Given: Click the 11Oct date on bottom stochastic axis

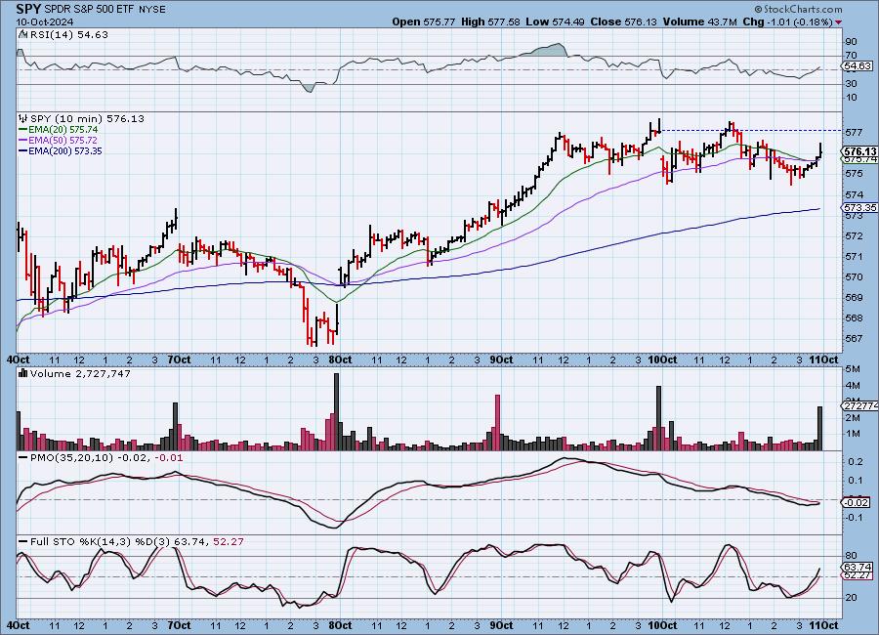Looking at the screenshot, I should coord(824,625).
